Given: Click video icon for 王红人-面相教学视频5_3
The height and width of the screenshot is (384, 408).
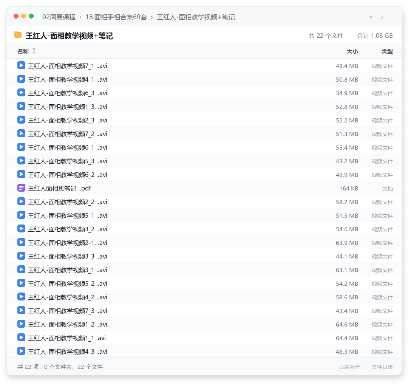Looking at the screenshot, I should point(21,160).
